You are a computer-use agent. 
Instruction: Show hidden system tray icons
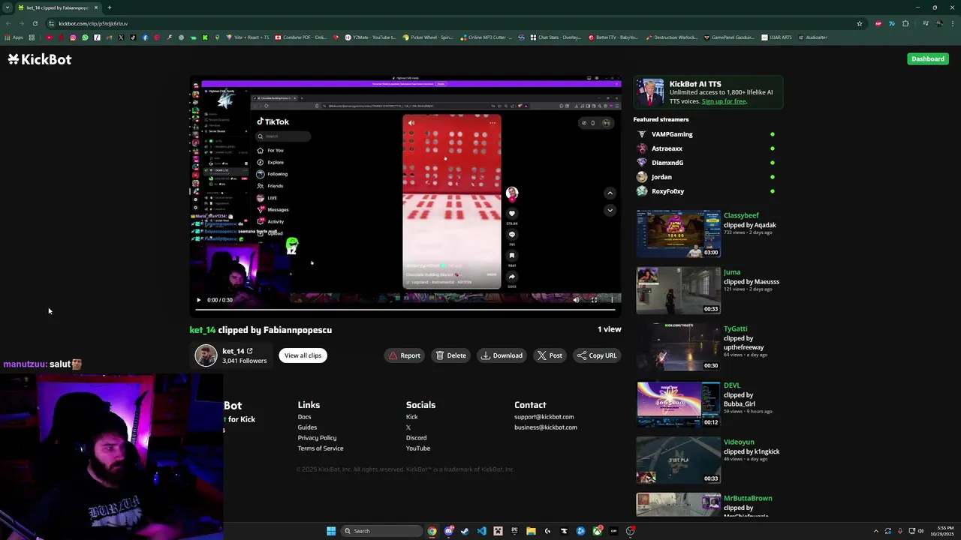tap(875, 531)
